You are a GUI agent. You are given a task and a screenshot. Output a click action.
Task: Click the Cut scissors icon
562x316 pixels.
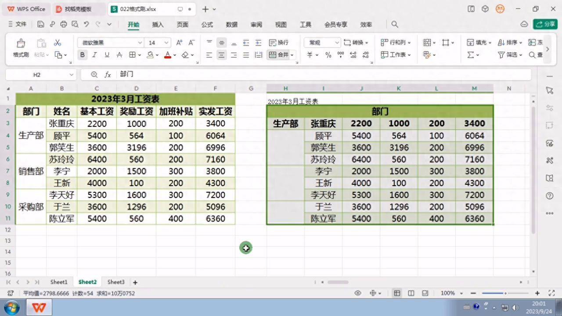[58, 43]
